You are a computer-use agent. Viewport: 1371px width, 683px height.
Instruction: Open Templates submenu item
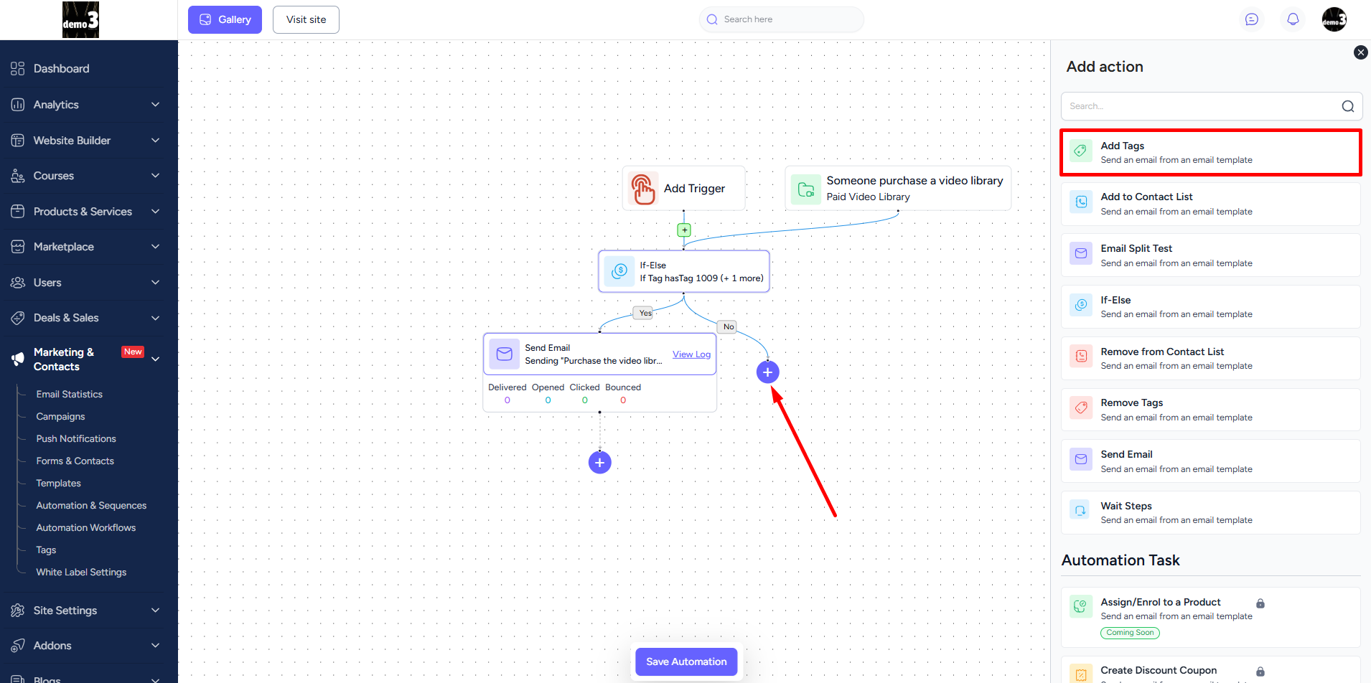click(59, 484)
